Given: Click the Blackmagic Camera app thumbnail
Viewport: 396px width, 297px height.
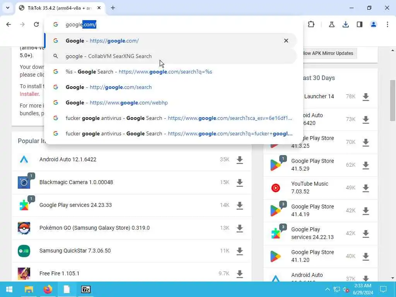Looking at the screenshot, I should pyautogui.click(x=24, y=183).
